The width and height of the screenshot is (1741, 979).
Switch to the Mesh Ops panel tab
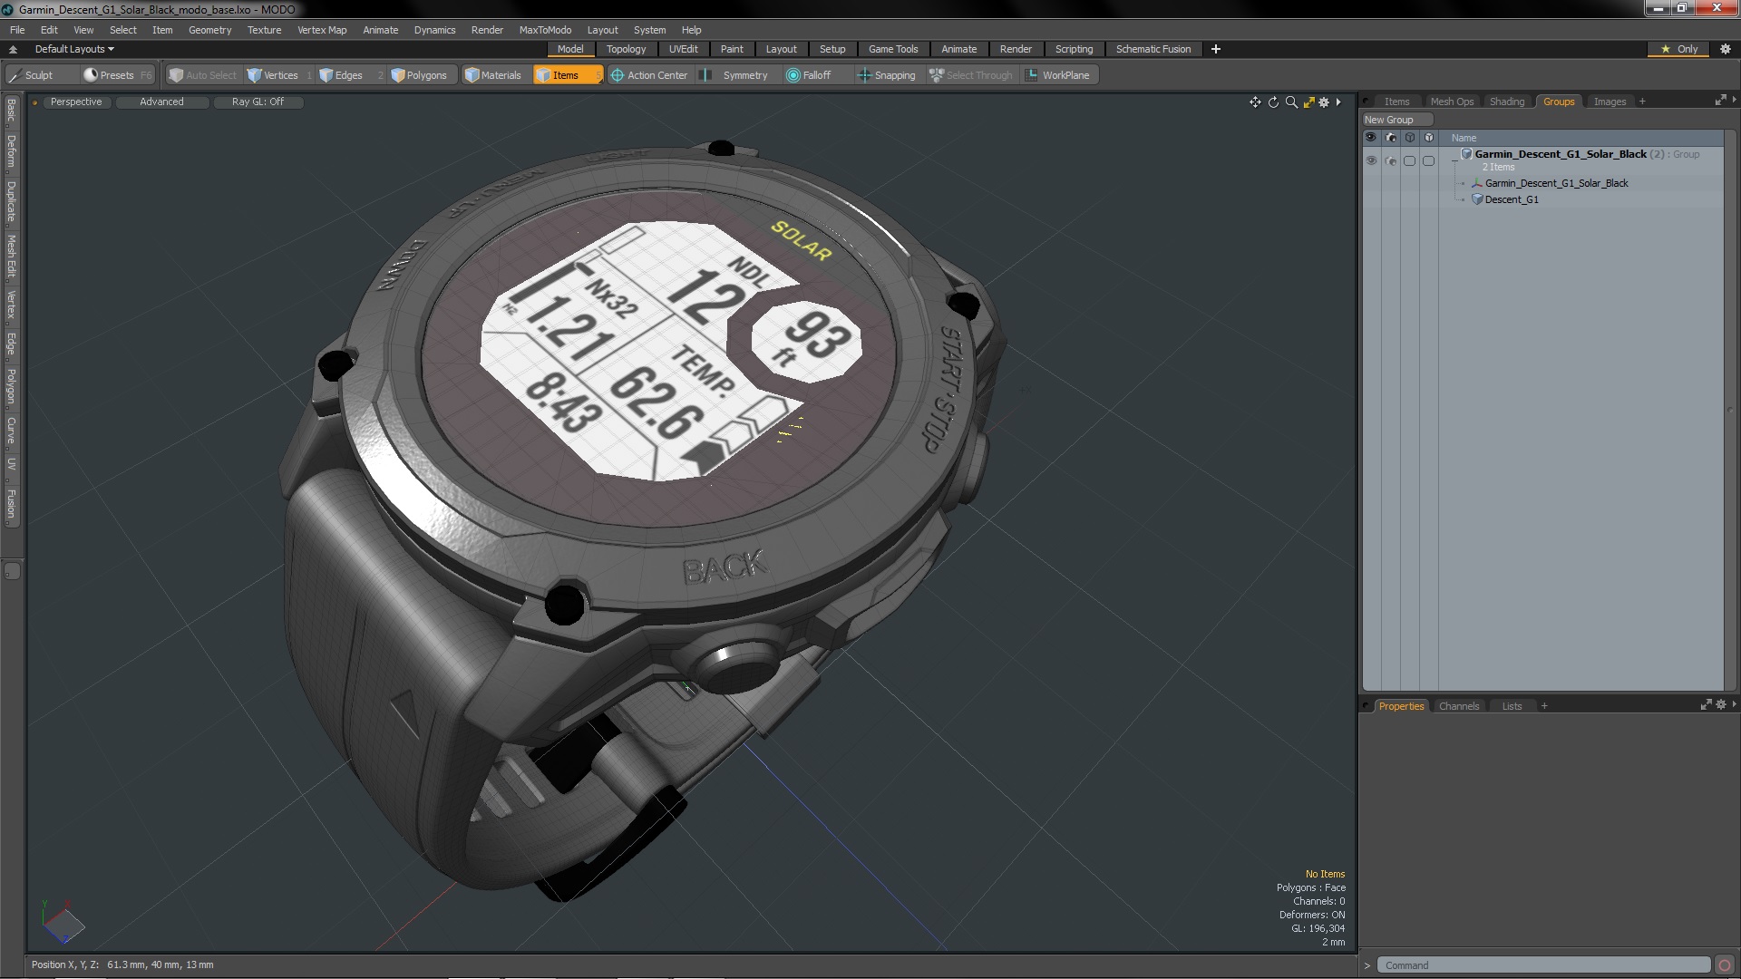point(1452,102)
